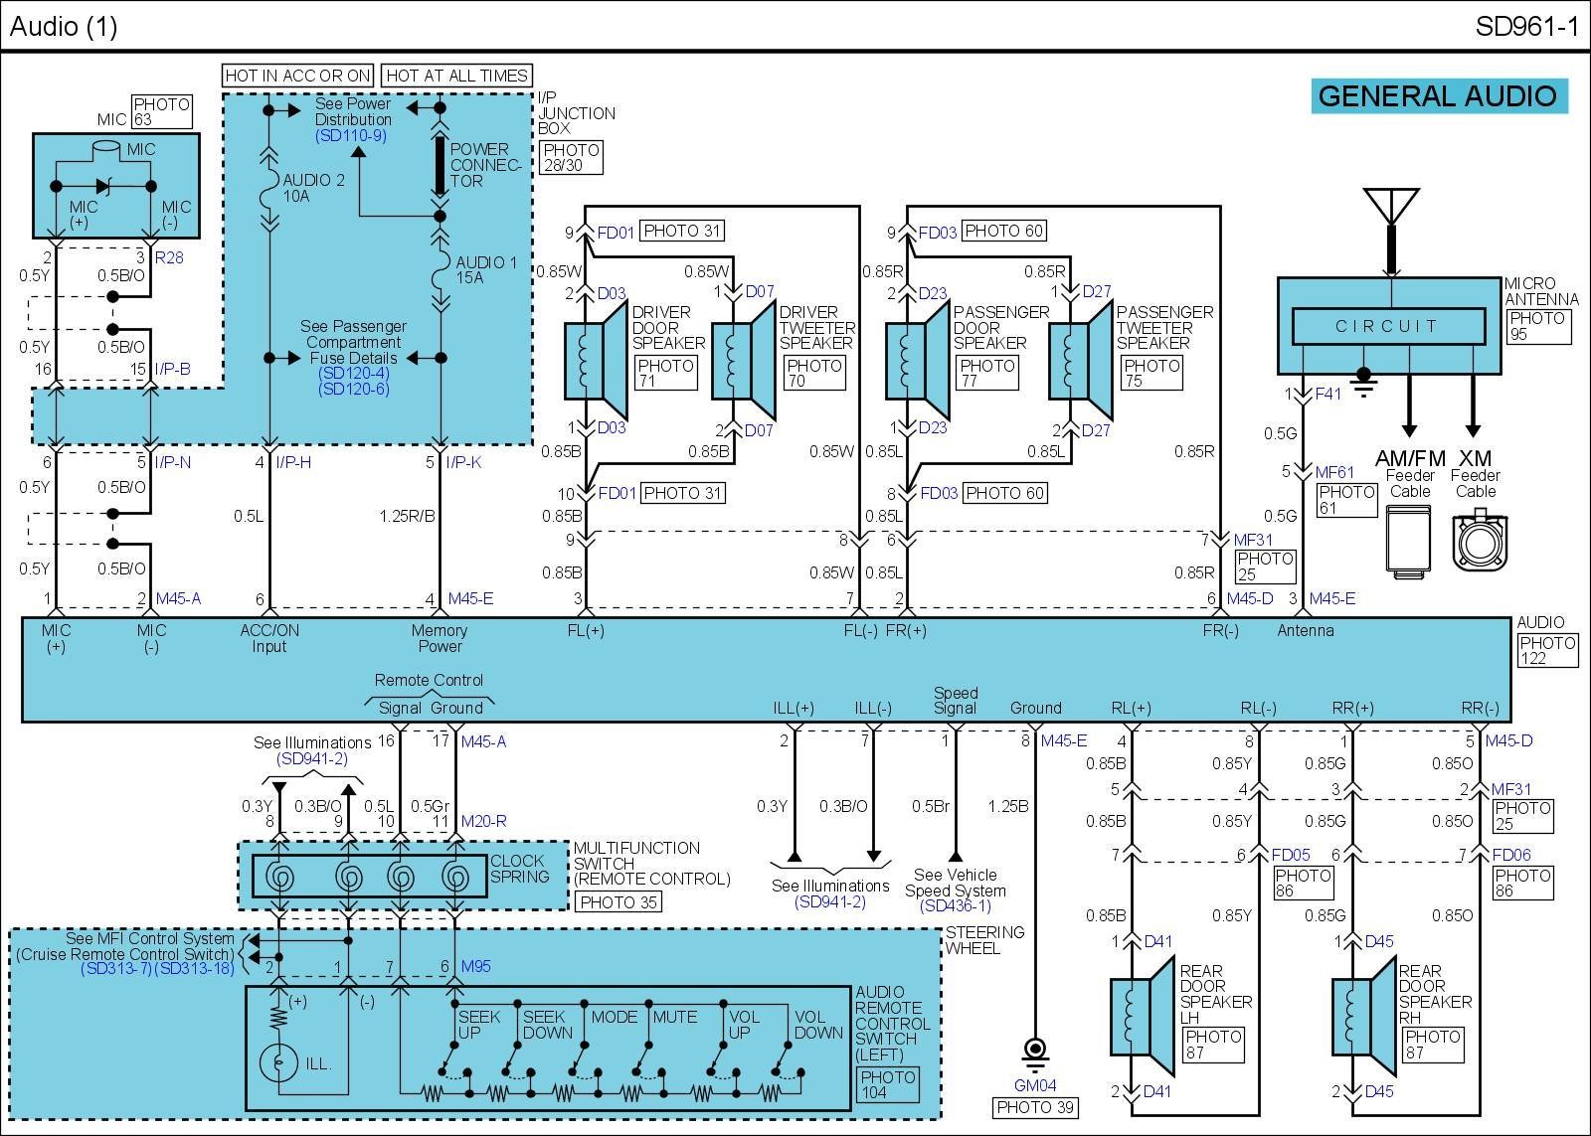Click the CIRCUIT block in micro antenna
Image resolution: width=1591 pixels, height=1136 pixels.
(x=1387, y=326)
